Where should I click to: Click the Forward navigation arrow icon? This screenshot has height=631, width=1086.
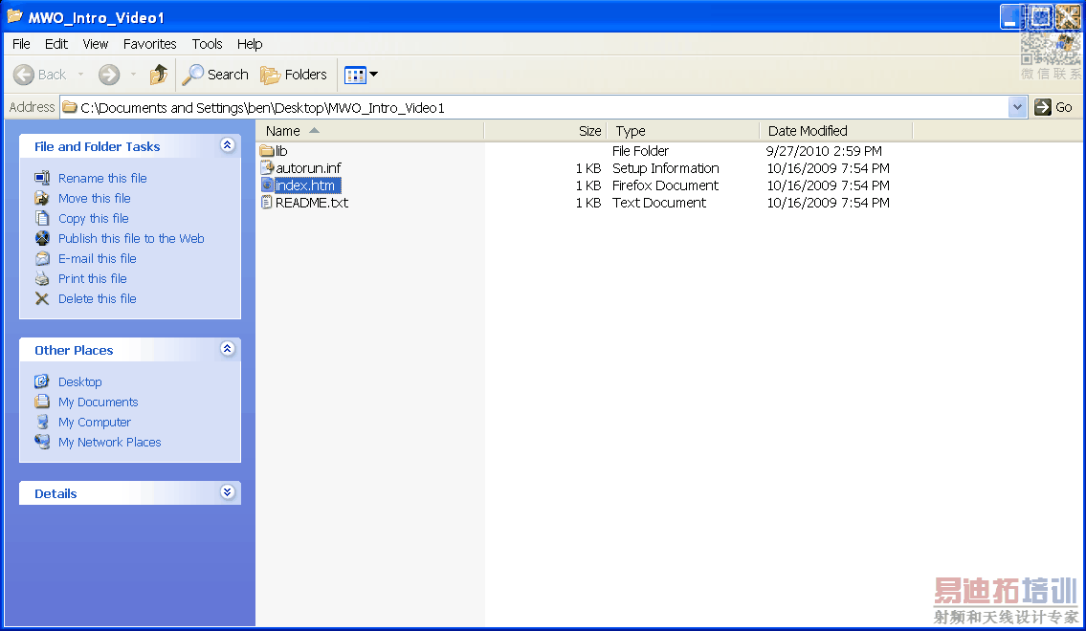click(x=109, y=74)
